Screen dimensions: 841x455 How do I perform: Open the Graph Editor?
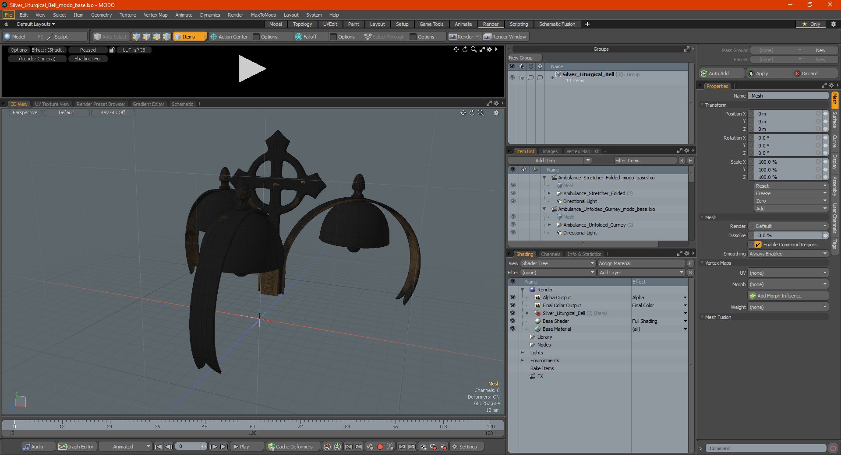[x=76, y=447]
